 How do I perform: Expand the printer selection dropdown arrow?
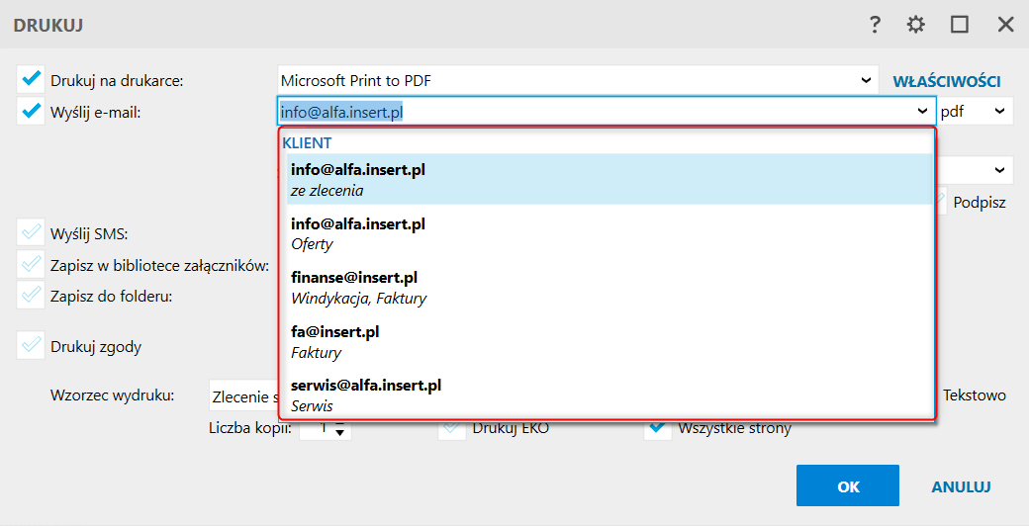(866, 81)
